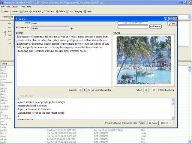192x144 pixels.
Task: Select the word 'breach' in the list
Action: (x=4, y=124)
